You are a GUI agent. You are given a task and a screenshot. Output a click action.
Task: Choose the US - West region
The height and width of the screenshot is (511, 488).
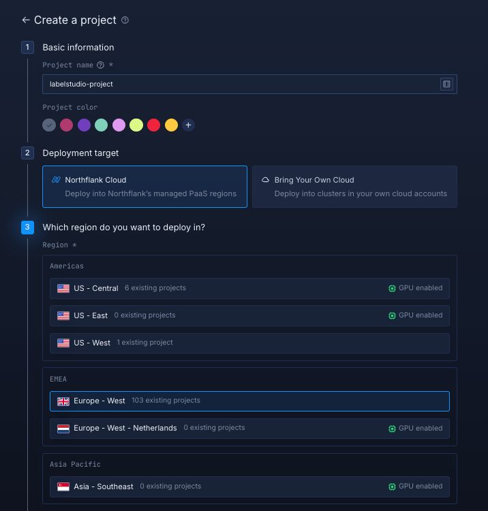tap(249, 343)
